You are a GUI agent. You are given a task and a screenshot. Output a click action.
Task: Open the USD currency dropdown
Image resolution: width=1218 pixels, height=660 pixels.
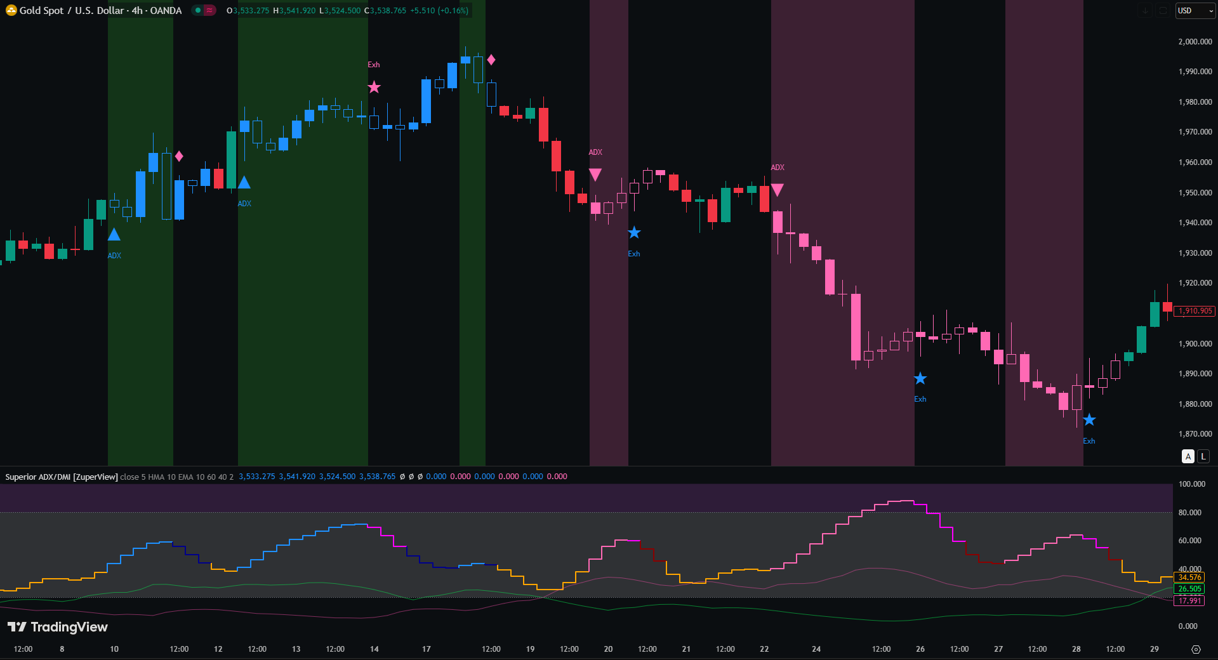click(x=1195, y=10)
